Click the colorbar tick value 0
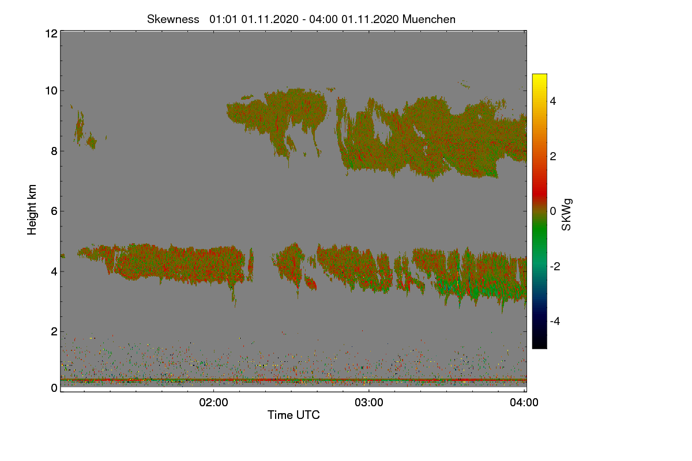This screenshot has width=692, height=461. (x=554, y=211)
